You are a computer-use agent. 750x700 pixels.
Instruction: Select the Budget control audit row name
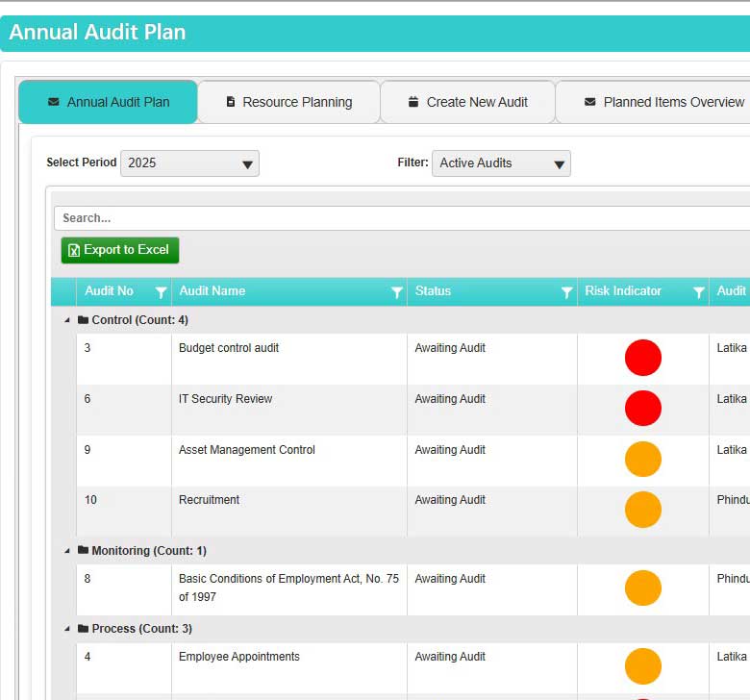tap(229, 348)
